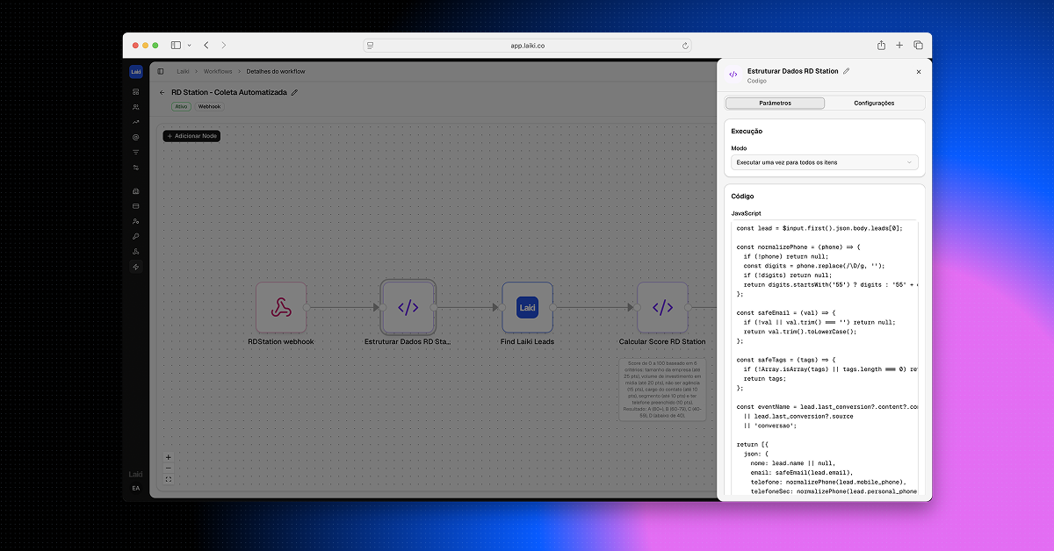Open the Laiki breadcrumb link
1054x551 pixels.
pyautogui.click(x=183, y=71)
